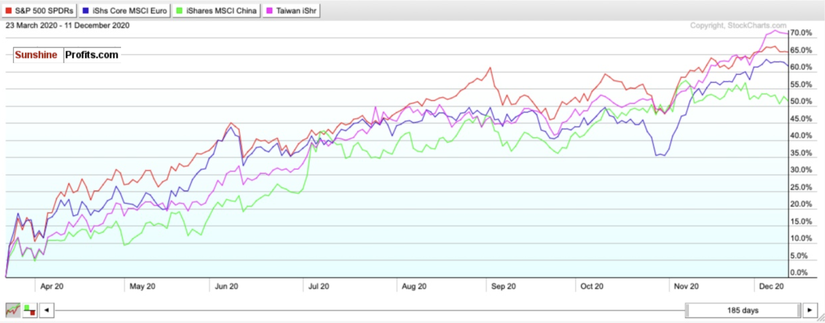825x323 pixels.
Task: Click the Oct 20 month label
Action: (x=592, y=286)
